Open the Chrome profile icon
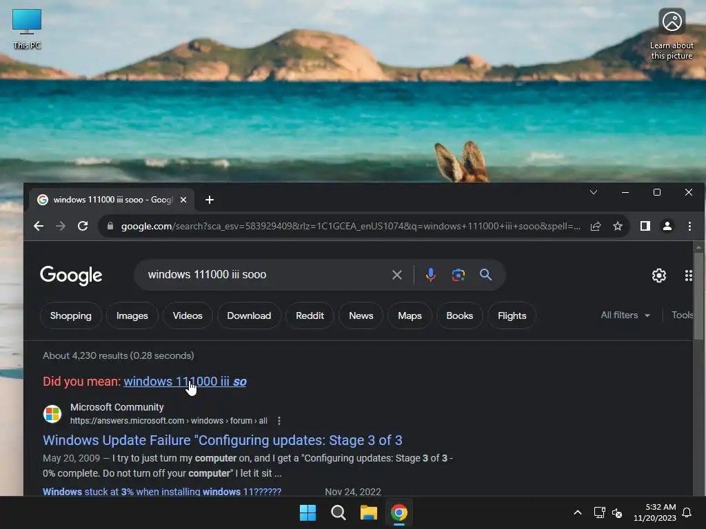This screenshot has height=529, width=706. tap(667, 226)
